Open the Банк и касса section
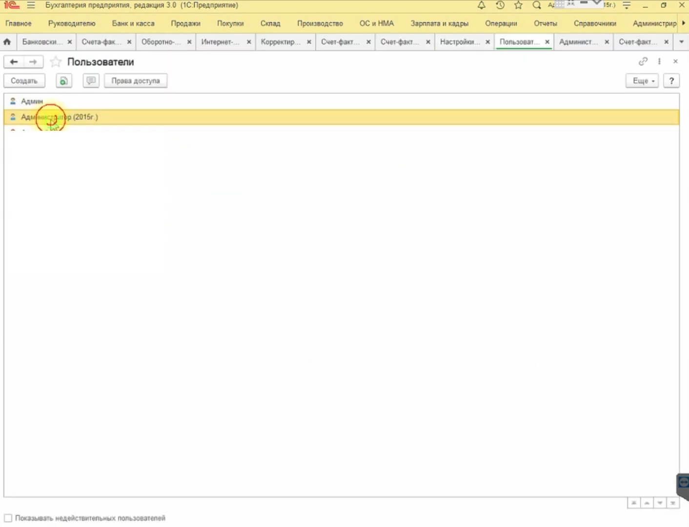689x527 pixels. (x=133, y=23)
